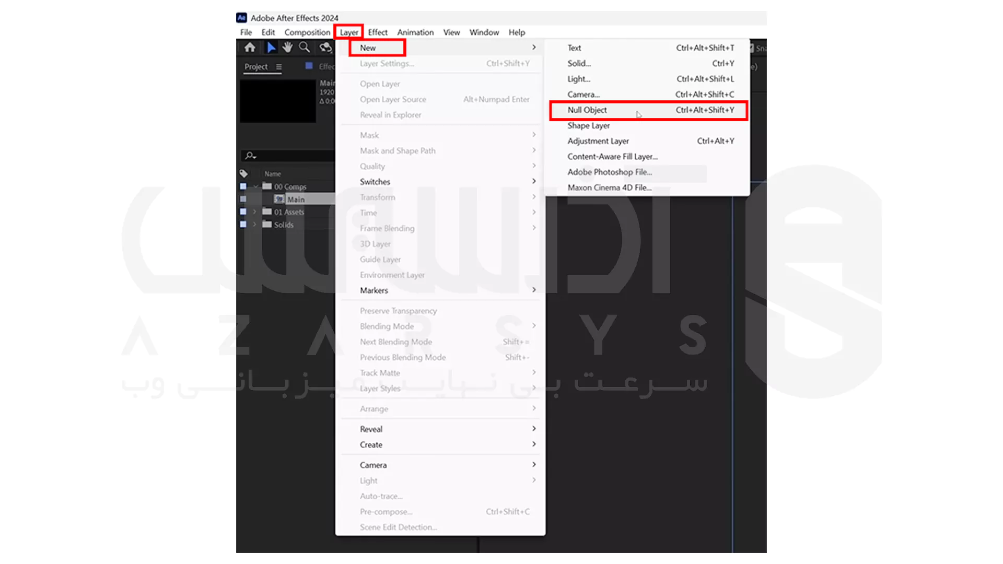This screenshot has height=564, width=1003.
Task: Select the Zoom magnifier tool
Action: click(305, 48)
